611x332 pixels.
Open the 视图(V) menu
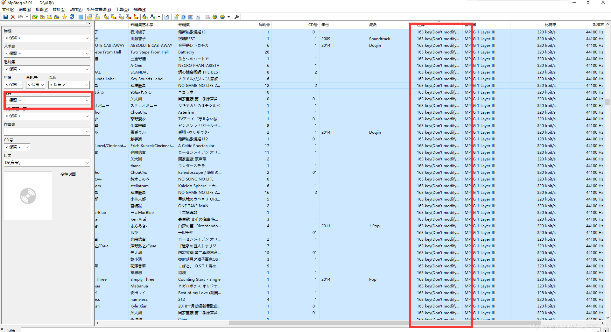pyautogui.click(x=42, y=10)
